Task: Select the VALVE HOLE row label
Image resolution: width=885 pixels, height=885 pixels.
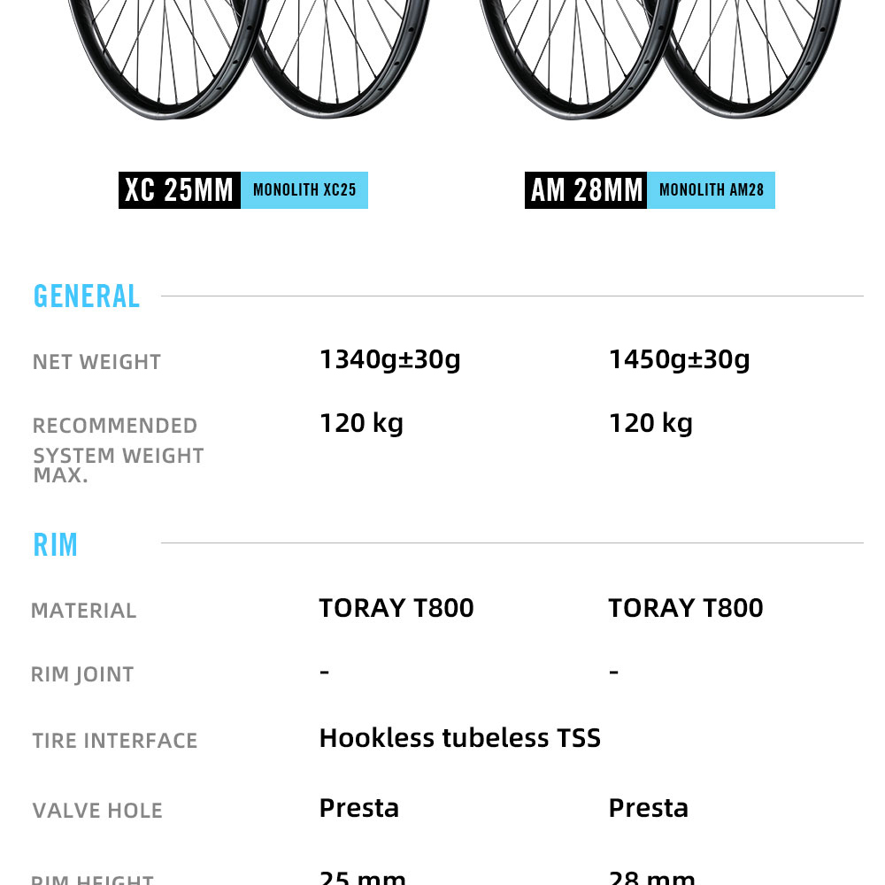Action: [97, 811]
